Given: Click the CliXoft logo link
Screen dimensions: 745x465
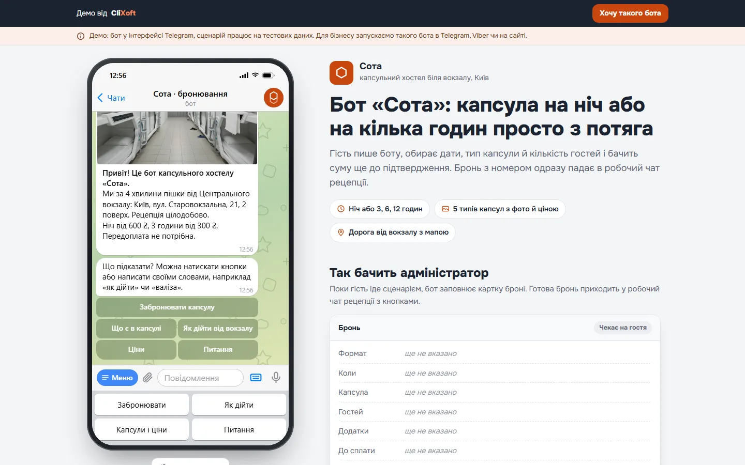Looking at the screenshot, I should [x=123, y=13].
